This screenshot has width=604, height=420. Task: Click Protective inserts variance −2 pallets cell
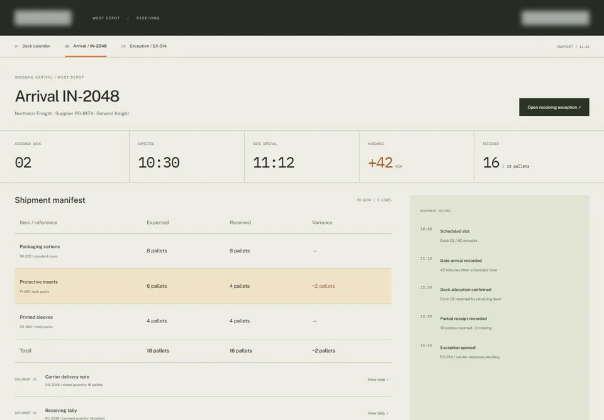(x=323, y=286)
